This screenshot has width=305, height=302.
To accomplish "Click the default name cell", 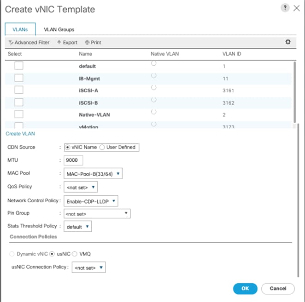I will tap(88, 66).
